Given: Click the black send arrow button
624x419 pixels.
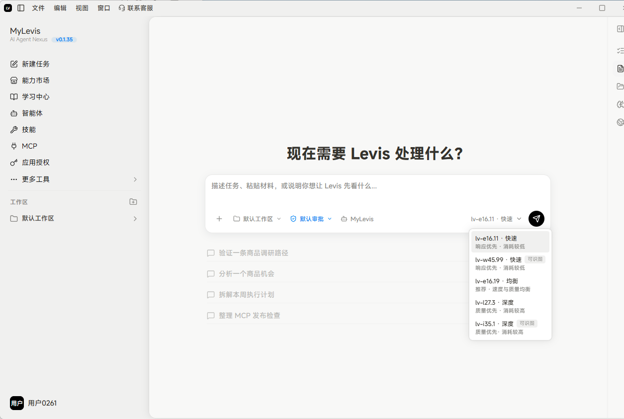Looking at the screenshot, I should click(x=536, y=219).
